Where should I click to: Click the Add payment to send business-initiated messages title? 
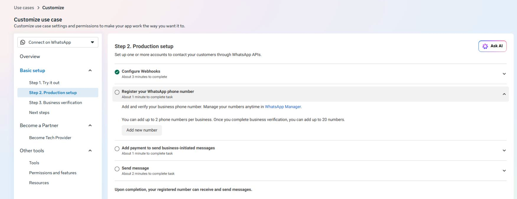click(168, 148)
